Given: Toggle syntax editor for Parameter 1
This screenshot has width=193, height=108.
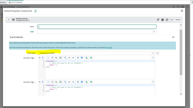Looking at the screenshot, I should tap(43, 58).
